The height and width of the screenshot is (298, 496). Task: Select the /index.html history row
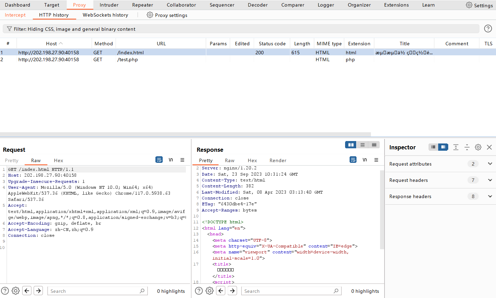coord(248,53)
